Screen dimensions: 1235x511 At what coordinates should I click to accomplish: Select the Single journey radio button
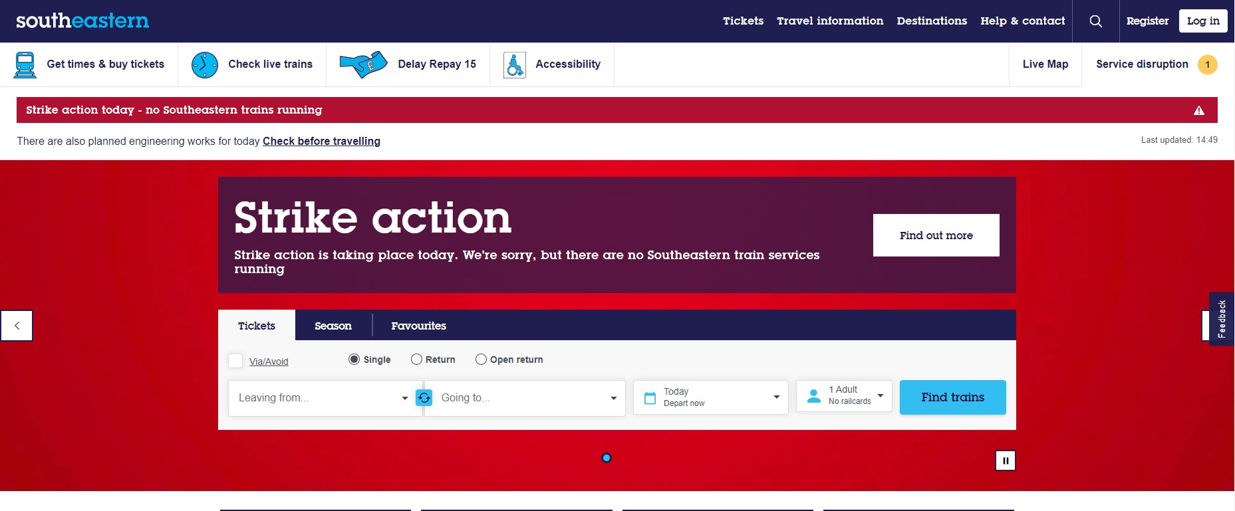pos(354,359)
